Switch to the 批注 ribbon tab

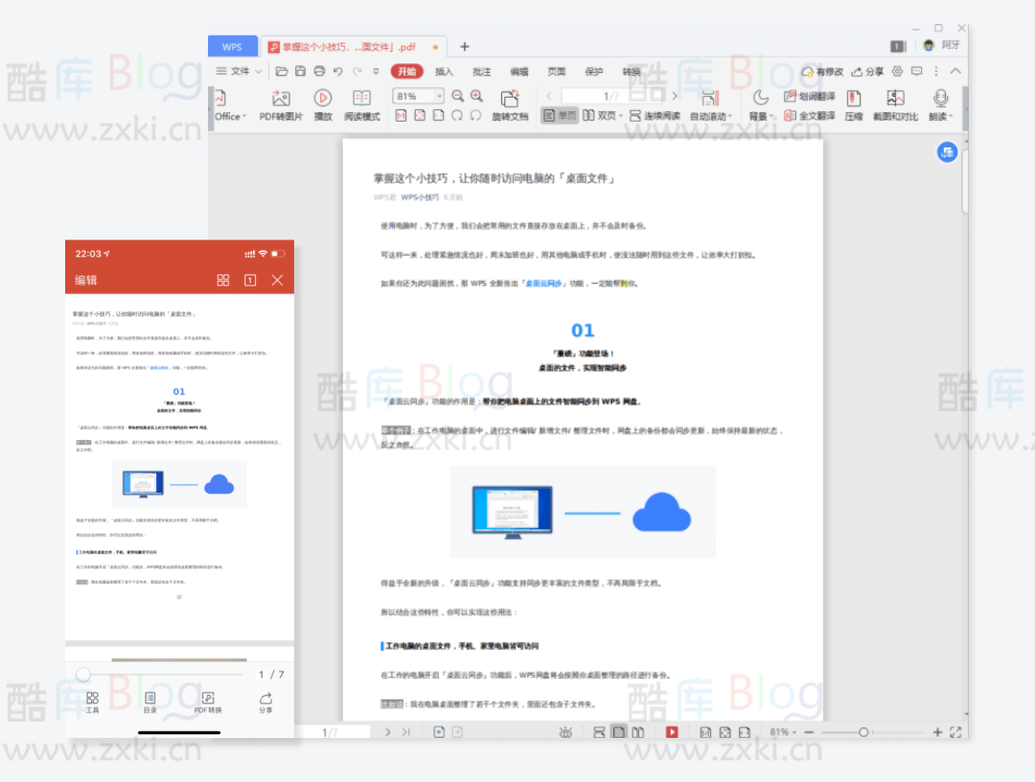click(481, 71)
